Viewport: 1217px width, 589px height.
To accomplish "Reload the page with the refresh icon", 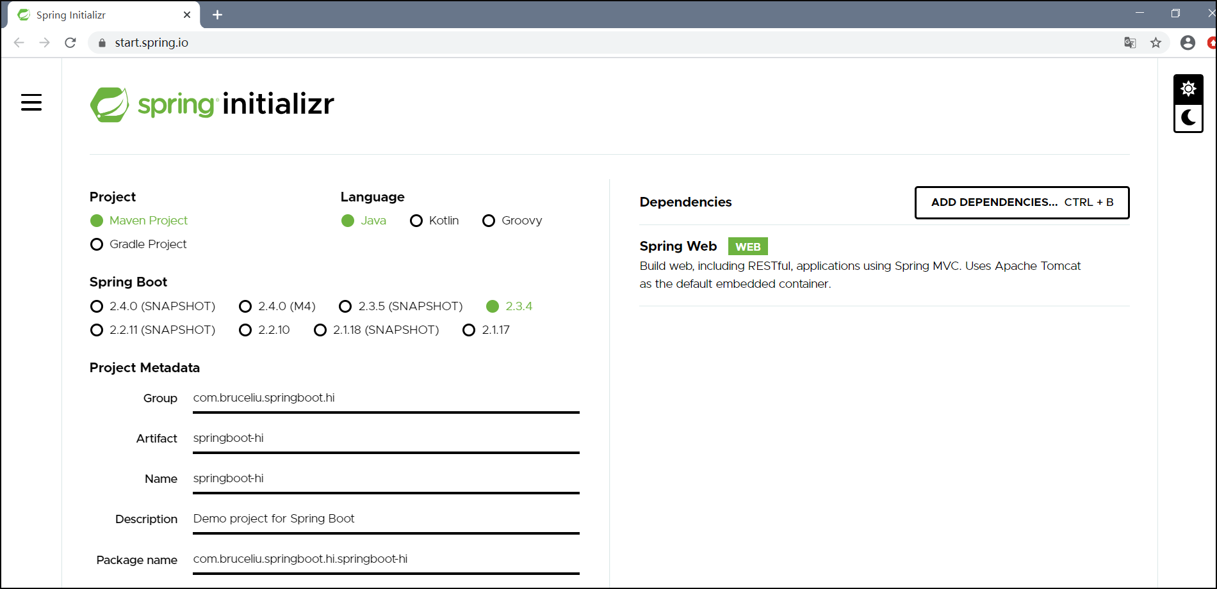I will click(70, 43).
